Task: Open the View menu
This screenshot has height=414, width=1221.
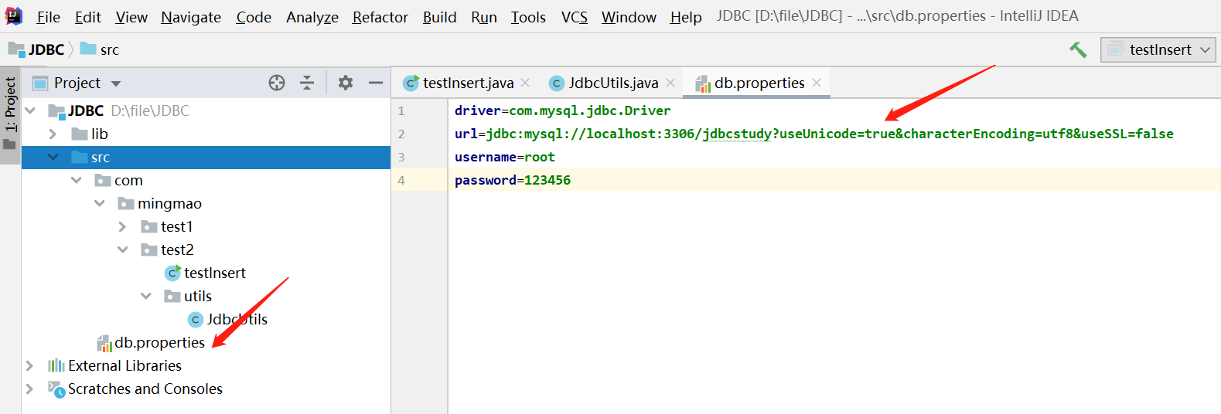Action: coord(131,17)
